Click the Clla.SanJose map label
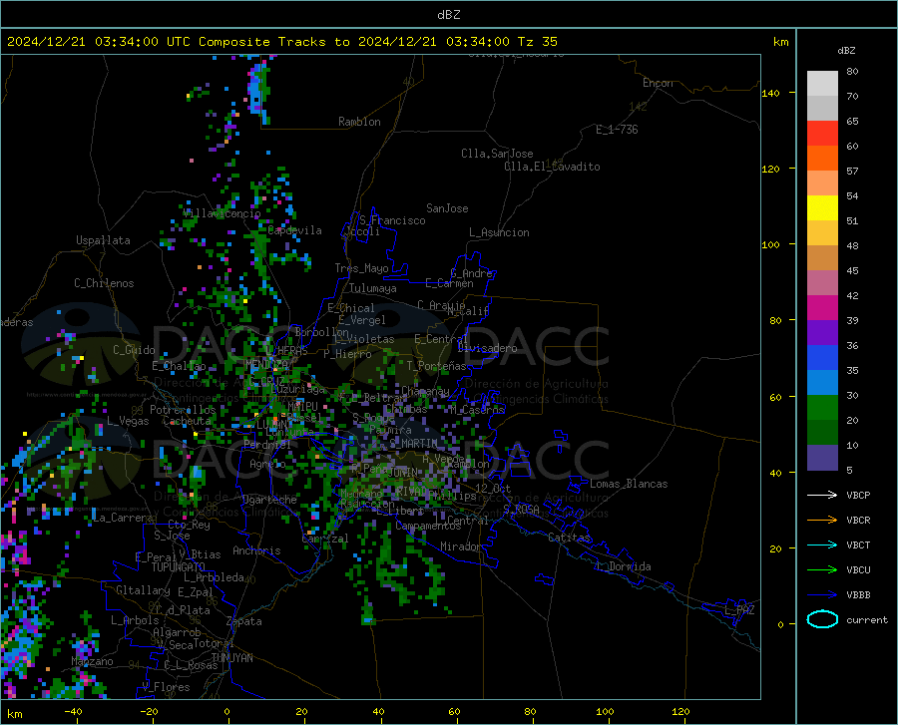Viewport: 898px width, 725px height. tap(497, 154)
